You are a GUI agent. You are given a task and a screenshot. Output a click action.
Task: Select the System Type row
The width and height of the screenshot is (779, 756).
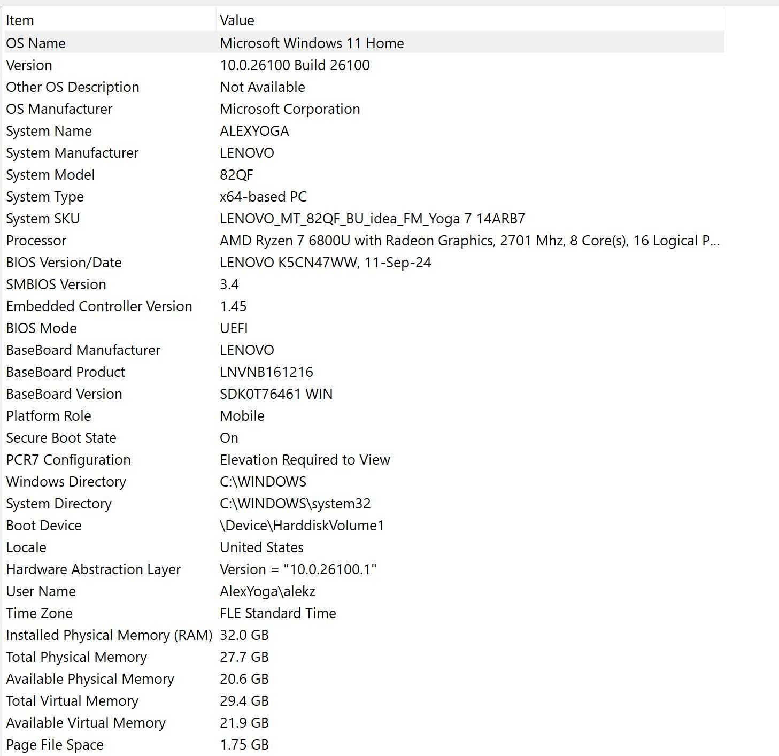click(x=45, y=196)
